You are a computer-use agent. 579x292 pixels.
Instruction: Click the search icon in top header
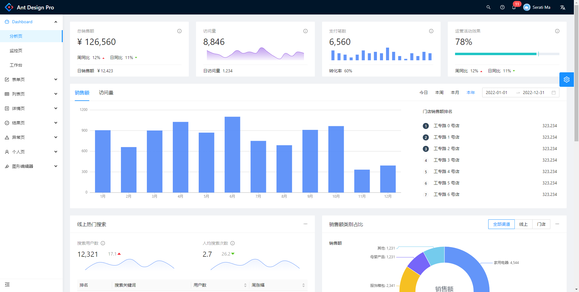[x=488, y=7]
